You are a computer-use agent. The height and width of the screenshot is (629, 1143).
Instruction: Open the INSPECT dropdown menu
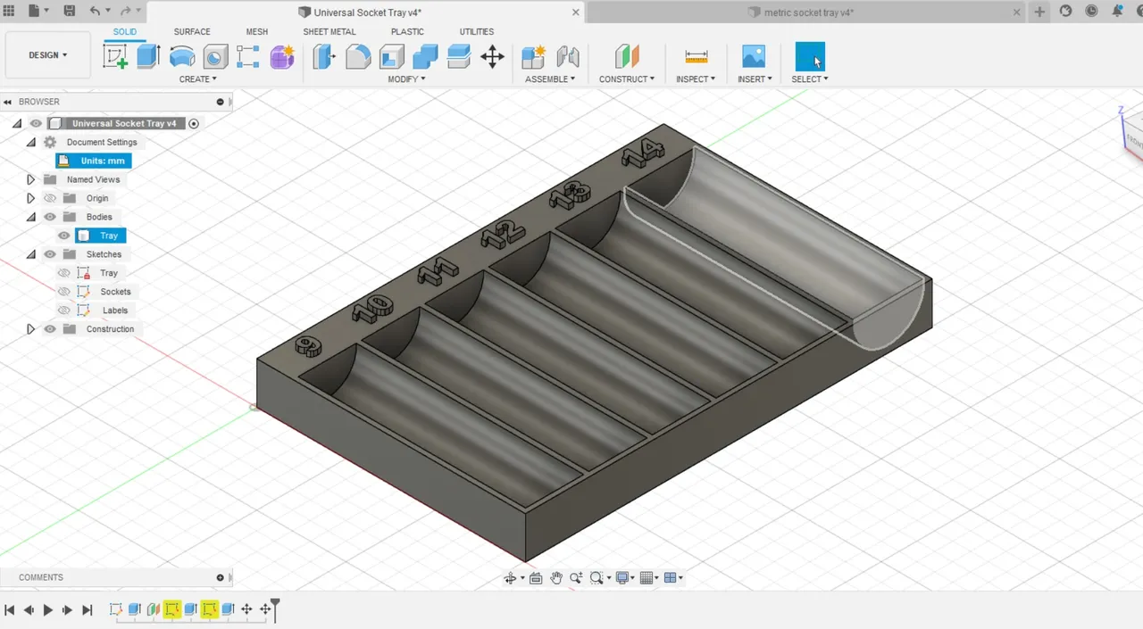point(696,79)
